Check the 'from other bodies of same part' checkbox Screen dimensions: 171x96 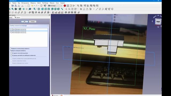click(11, 53)
